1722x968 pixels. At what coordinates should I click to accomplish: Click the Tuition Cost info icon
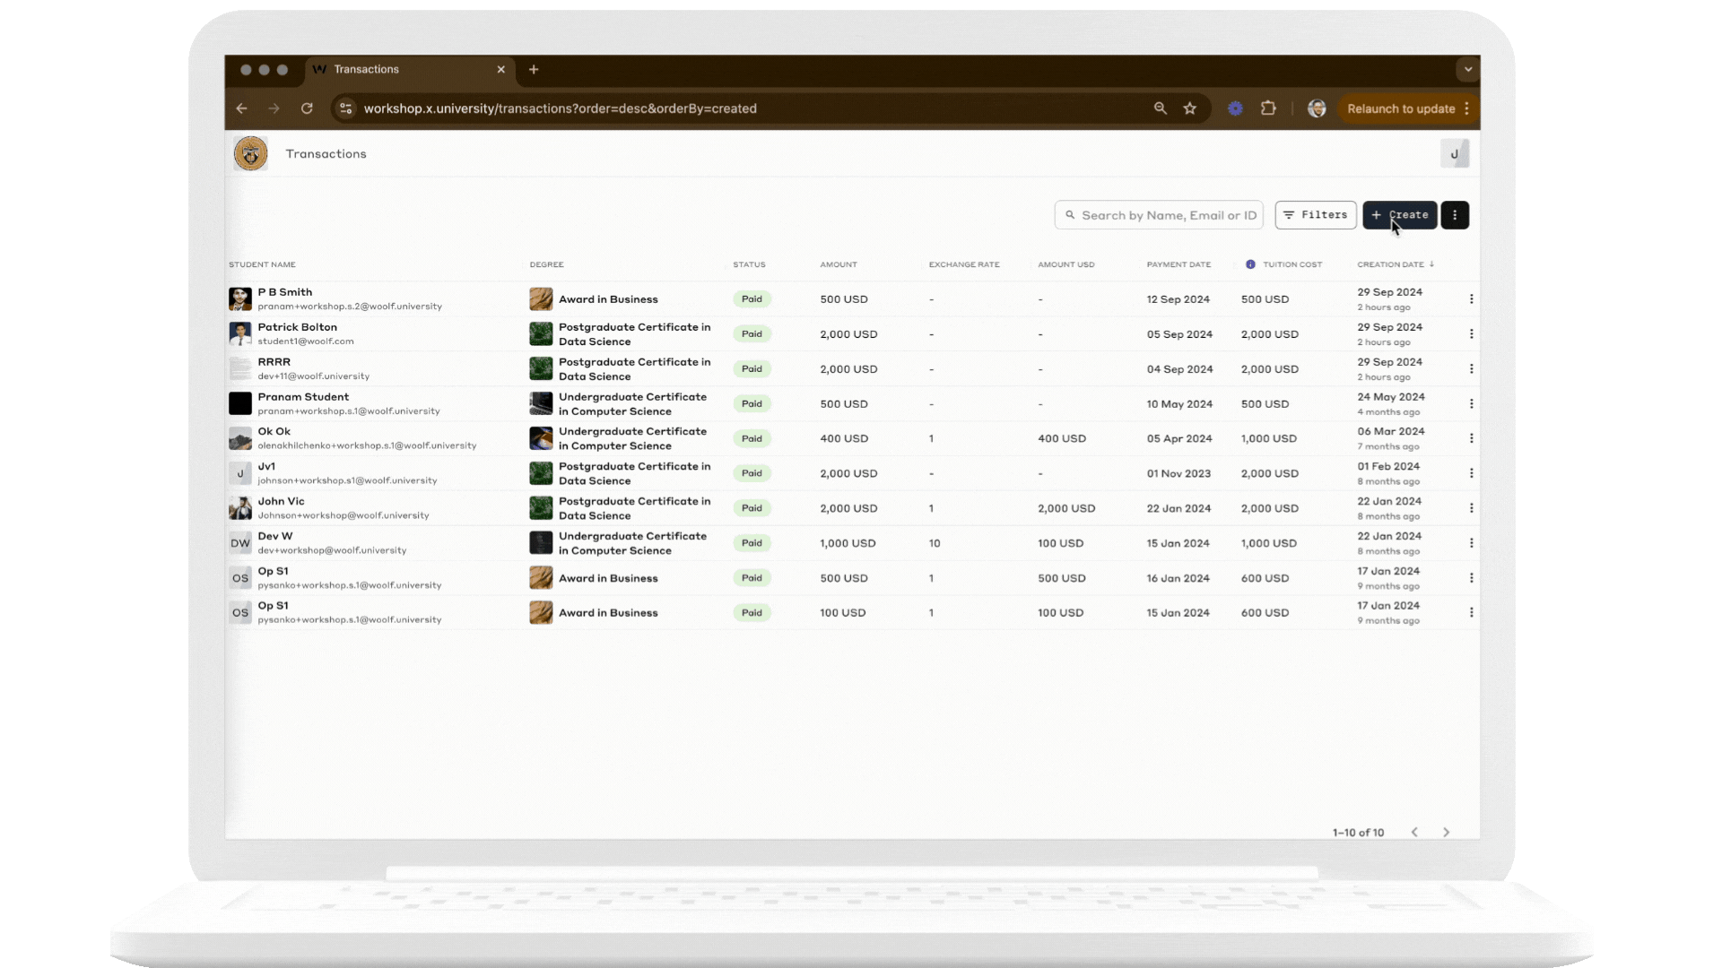pyautogui.click(x=1250, y=264)
